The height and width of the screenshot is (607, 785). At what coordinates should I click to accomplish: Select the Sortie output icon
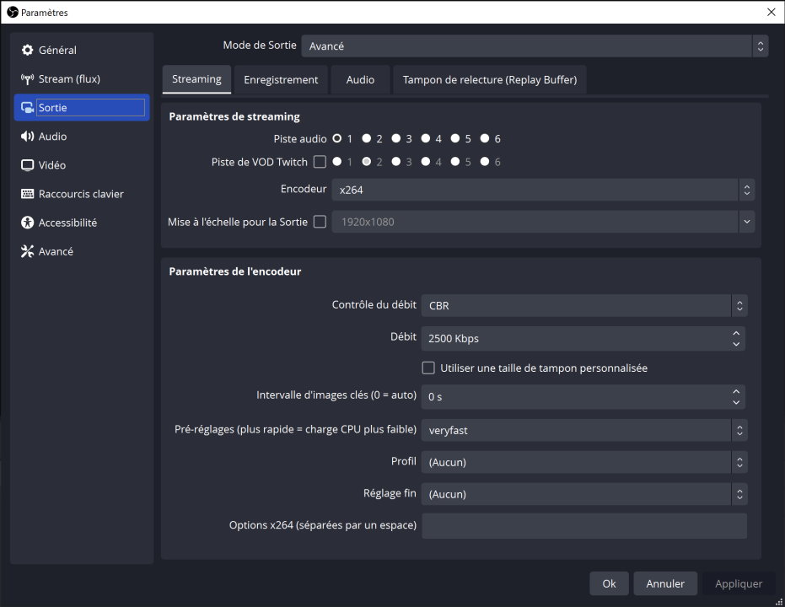27,108
